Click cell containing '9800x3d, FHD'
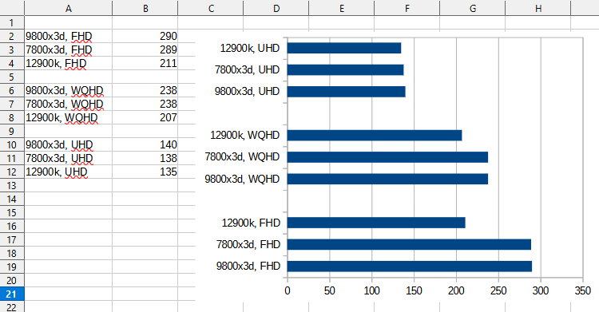 tap(69, 36)
